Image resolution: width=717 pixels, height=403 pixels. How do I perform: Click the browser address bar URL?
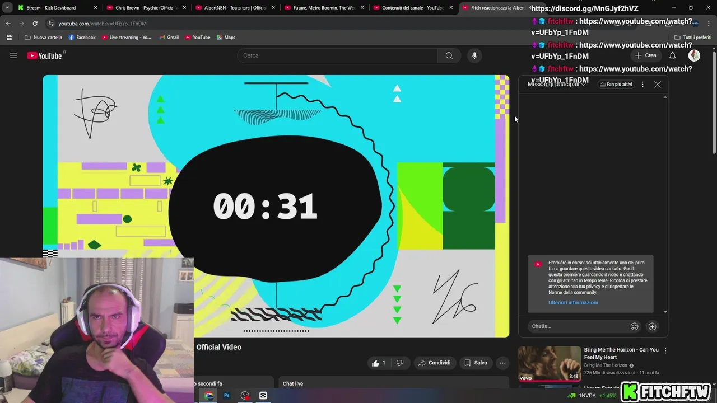click(x=103, y=24)
